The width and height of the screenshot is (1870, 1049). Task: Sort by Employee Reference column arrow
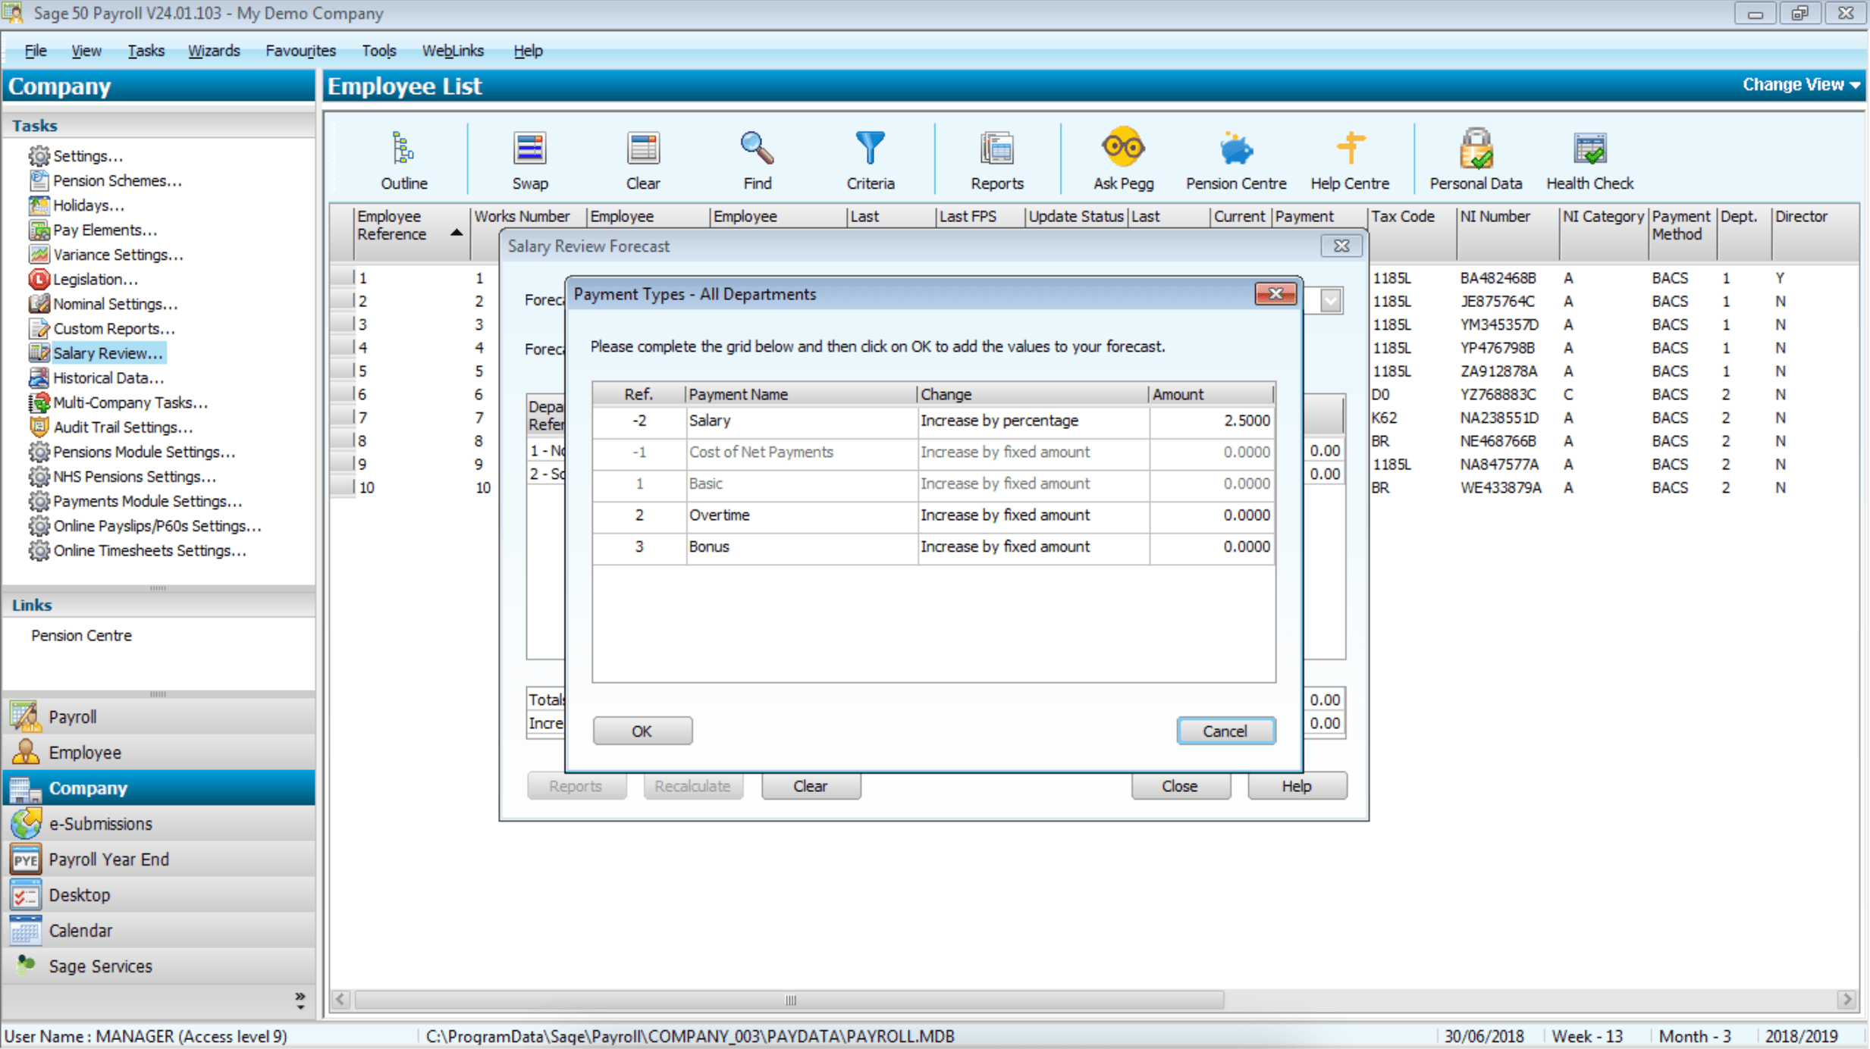456,233
